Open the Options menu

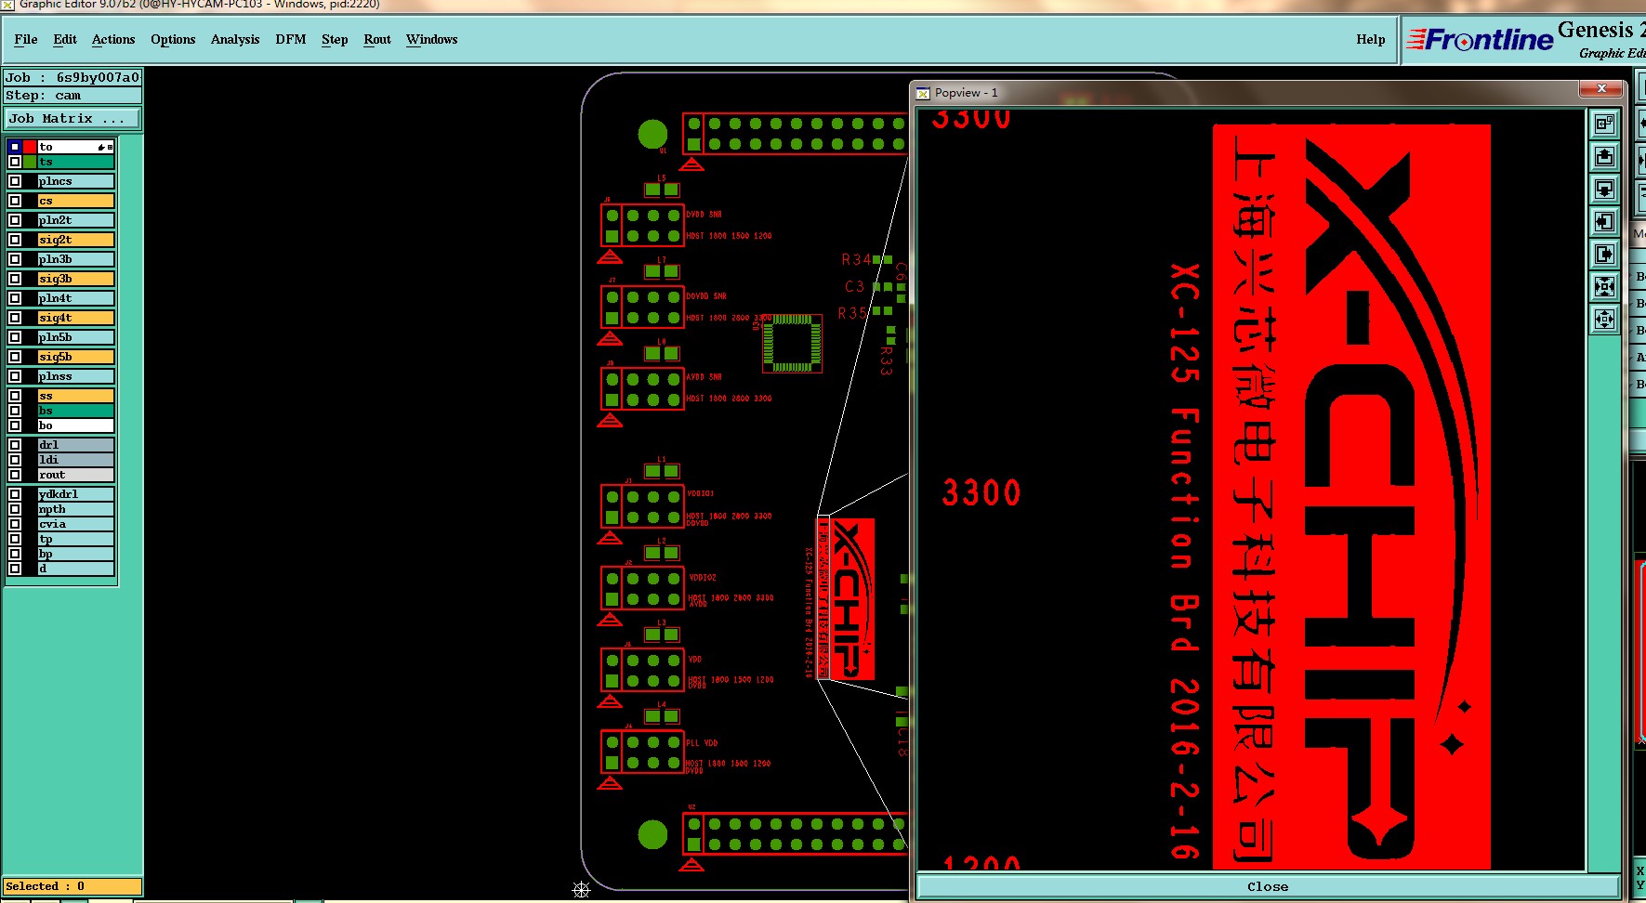click(173, 39)
